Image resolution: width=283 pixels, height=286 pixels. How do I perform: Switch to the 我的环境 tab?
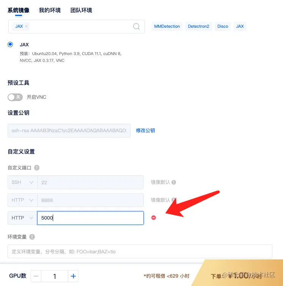50,10
